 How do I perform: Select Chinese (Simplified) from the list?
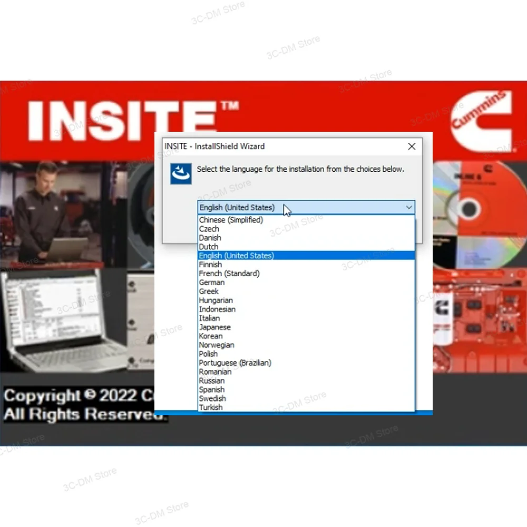(x=306, y=220)
